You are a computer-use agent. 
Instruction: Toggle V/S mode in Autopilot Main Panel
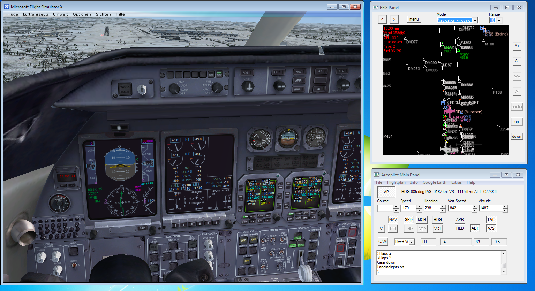[491, 228]
